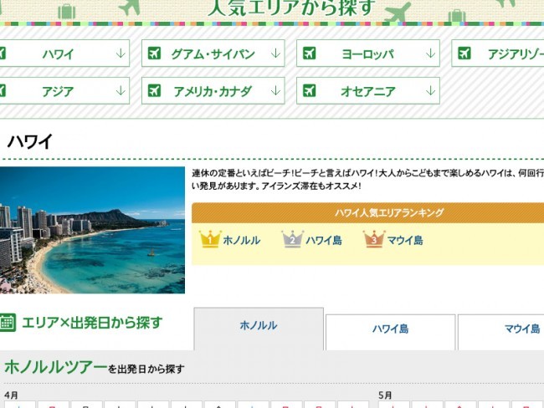Click the Waikiki beach photo
The image size is (544, 408).
(92, 230)
